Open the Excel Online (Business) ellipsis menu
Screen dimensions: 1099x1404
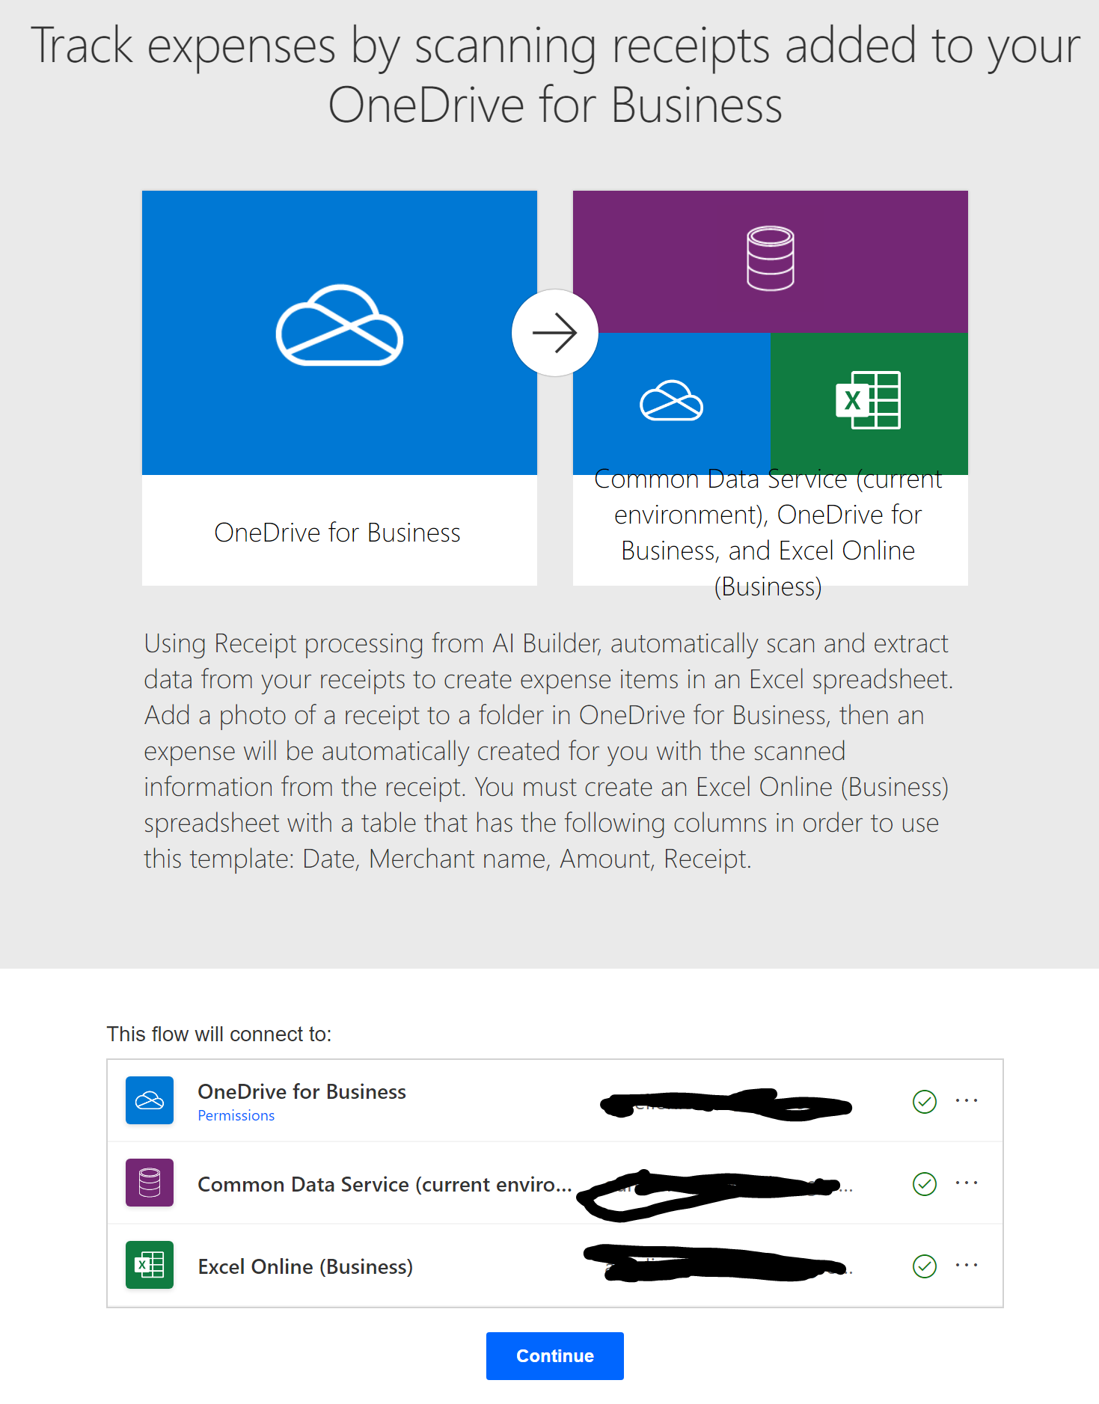(967, 1265)
